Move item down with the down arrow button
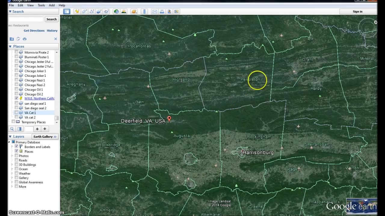The width and height of the screenshot is (385, 216). 45,129
